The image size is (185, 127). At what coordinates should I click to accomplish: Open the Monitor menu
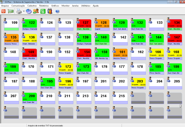65,6
